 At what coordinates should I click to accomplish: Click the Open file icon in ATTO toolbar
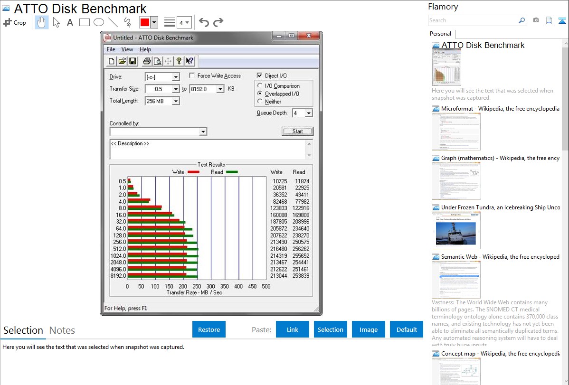(122, 61)
